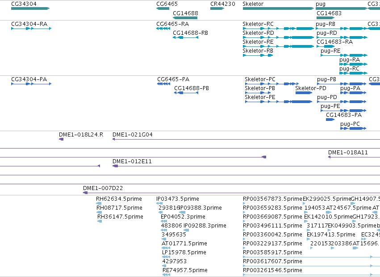Select the CG14688 gene bar
The height and width of the screenshot is (277, 380).
185,18
